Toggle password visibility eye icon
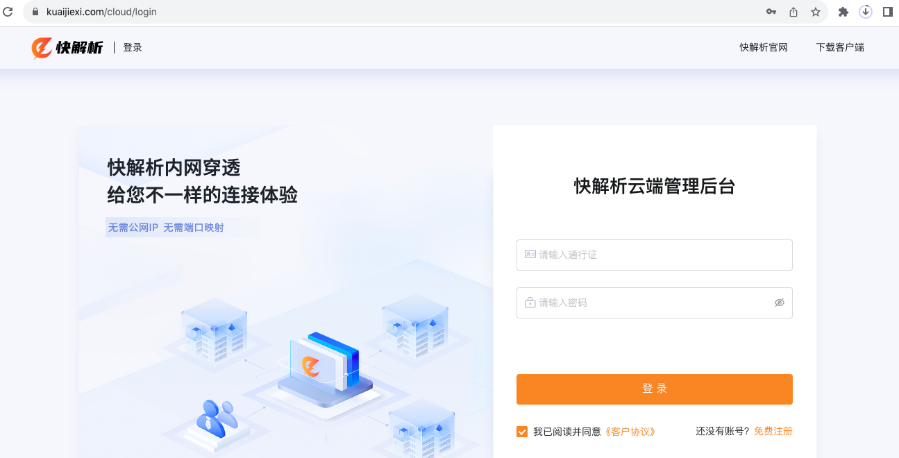Viewport: 899px width, 458px height. point(779,303)
